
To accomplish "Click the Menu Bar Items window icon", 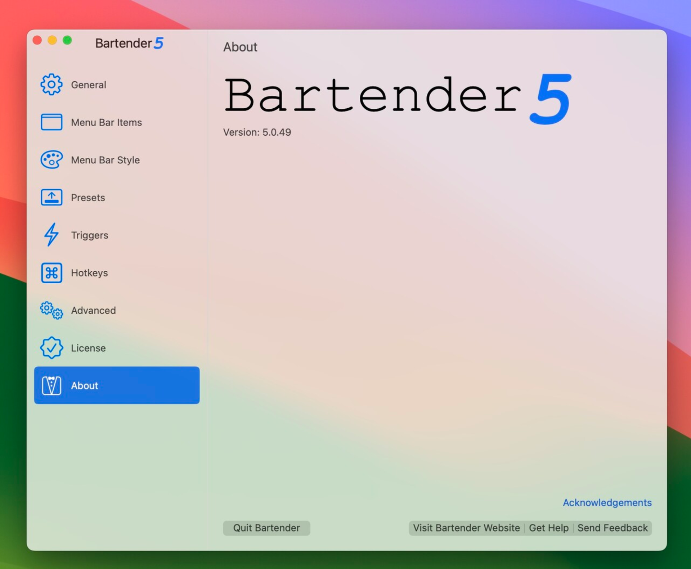I will 51,122.
